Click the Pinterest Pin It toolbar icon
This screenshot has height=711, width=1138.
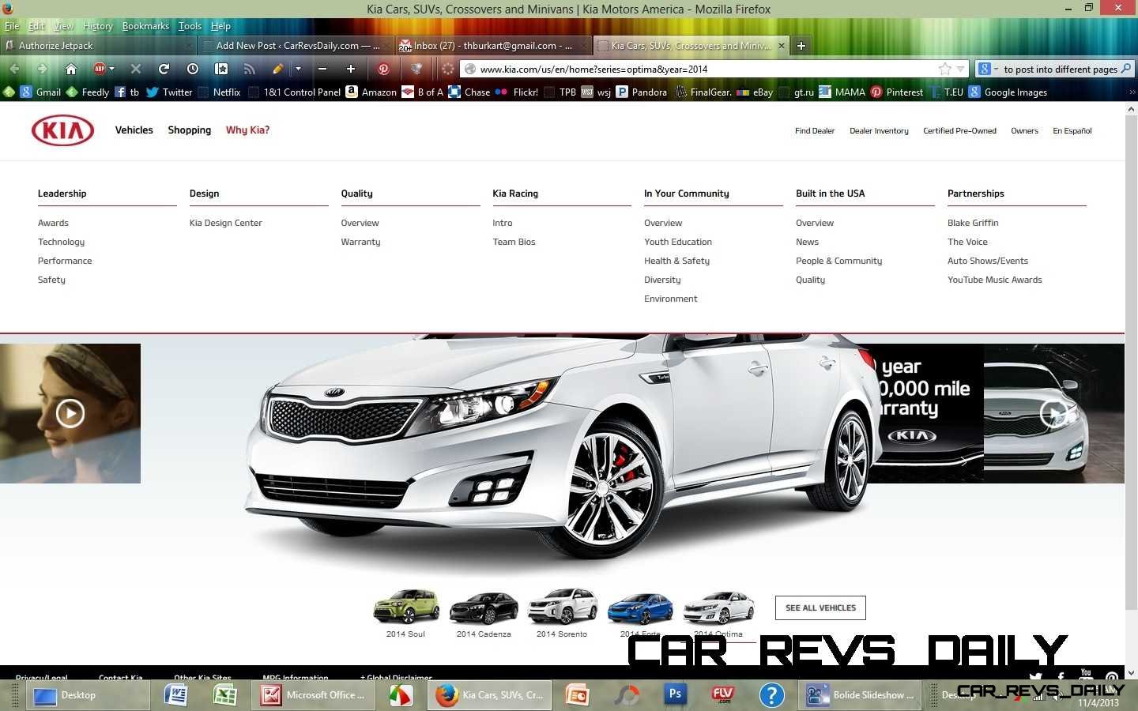[x=383, y=69]
